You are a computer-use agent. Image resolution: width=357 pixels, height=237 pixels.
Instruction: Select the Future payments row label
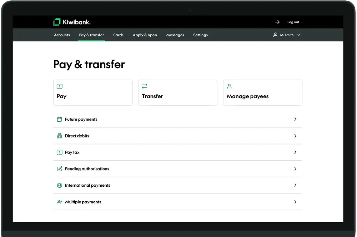click(x=81, y=119)
